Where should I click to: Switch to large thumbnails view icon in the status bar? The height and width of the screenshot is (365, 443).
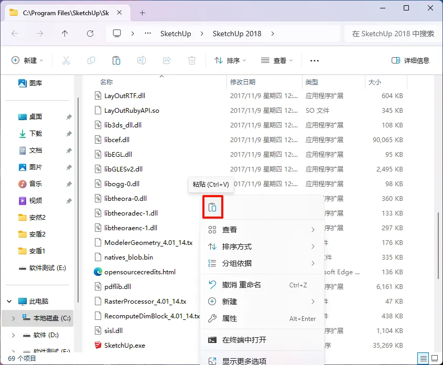(435, 359)
